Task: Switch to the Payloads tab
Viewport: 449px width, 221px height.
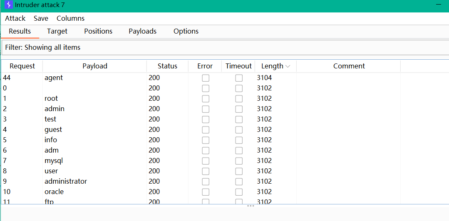Action: point(143,31)
